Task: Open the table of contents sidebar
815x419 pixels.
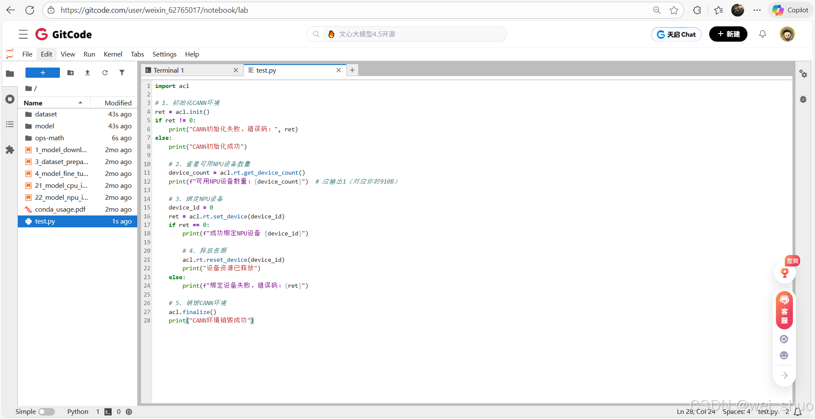Action: (10, 125)
